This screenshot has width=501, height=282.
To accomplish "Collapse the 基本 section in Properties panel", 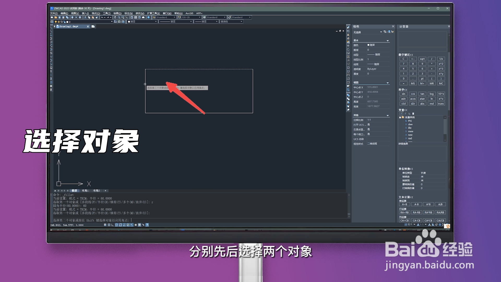I will point(387,40).
